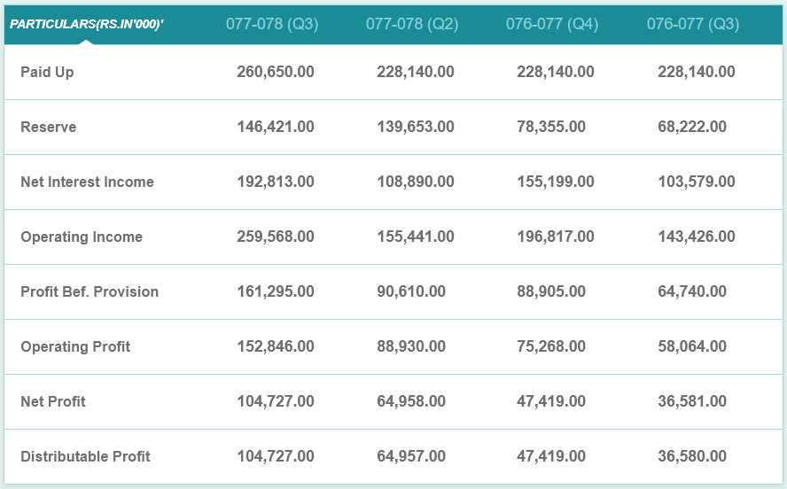
Task: Click the Paid Up value 260,650.00
Action: pyautogui.click(x=276, y=72)
